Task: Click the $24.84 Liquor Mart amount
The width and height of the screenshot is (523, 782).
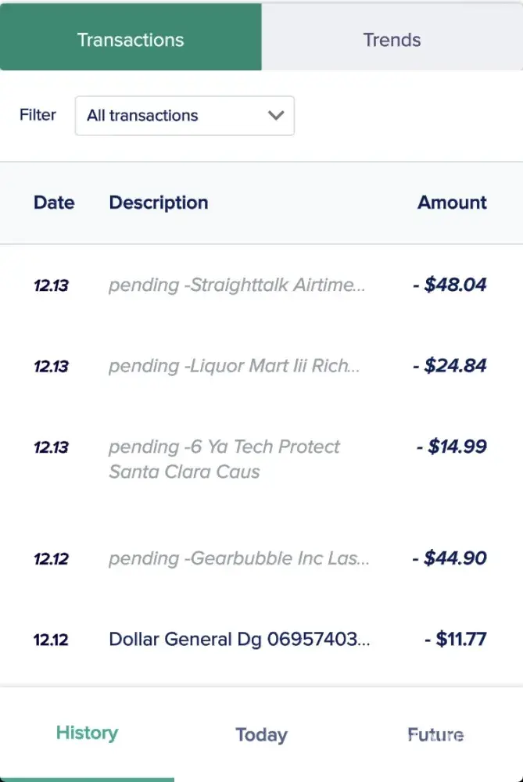Action: 450,366
